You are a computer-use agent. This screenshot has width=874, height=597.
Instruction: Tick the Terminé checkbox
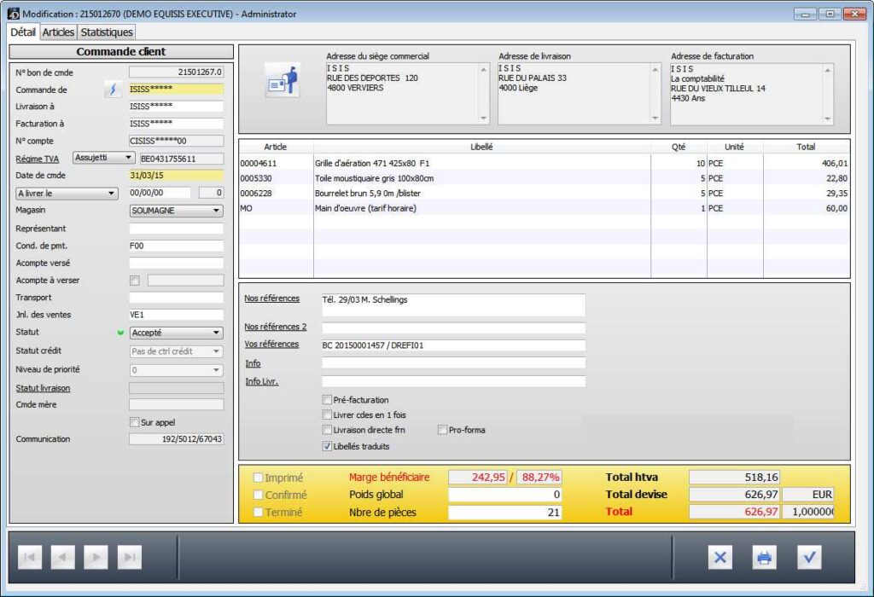point(258,512)
